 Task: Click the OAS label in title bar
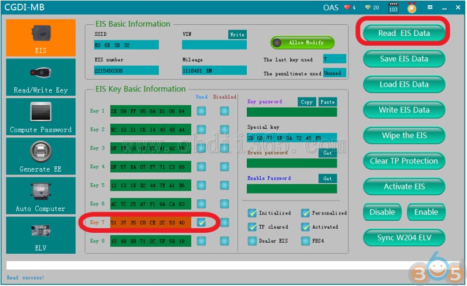click(331, 8)
